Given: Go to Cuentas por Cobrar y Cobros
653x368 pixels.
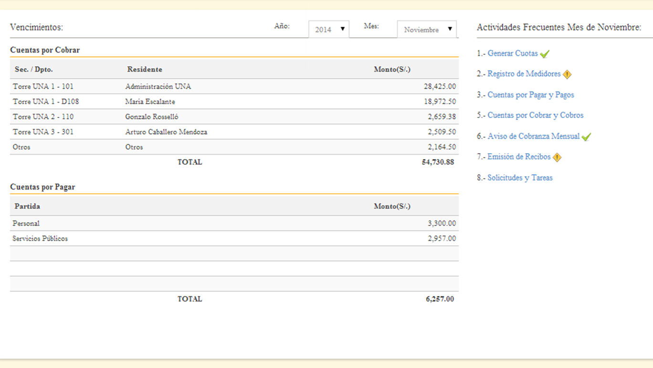Looking at the screenshot, I should (x=535, y=115).
